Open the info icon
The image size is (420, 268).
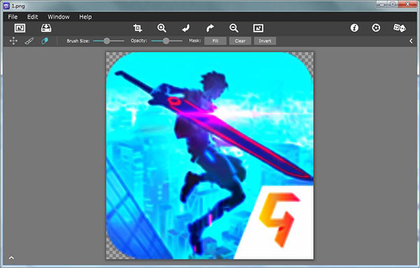pyautogui.click(x=354, y=28)
